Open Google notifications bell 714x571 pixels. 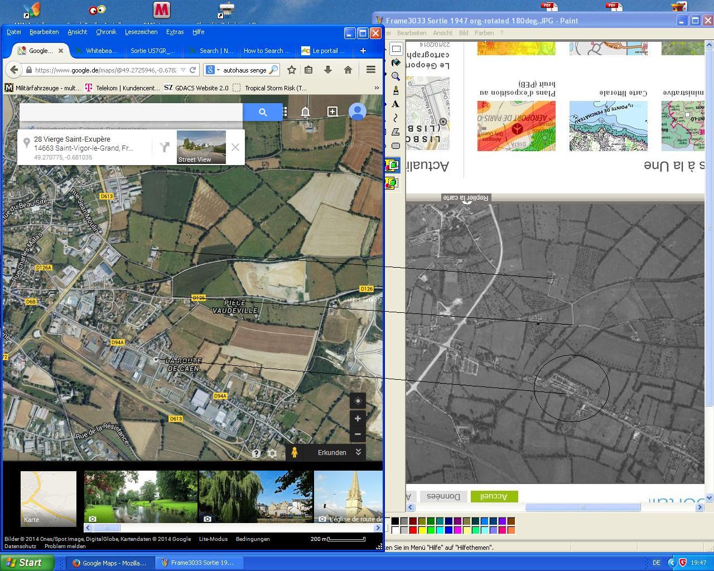tap(306, 112)
